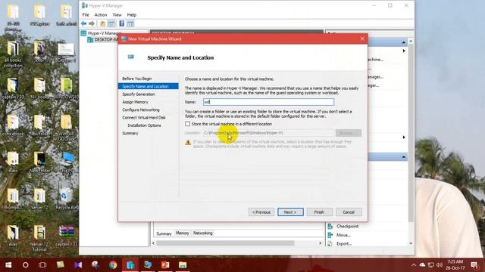Go to Specify Generation wizard step
The width and height of the screenshot is (485, 272).
pyautogui.click(x=139, y=94)
